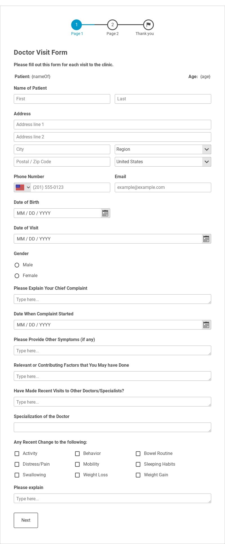Click the Address line 1 field

point(112,125)
